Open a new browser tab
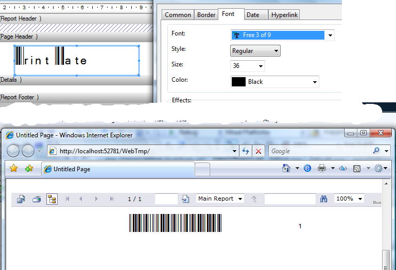 pos(202,169)
